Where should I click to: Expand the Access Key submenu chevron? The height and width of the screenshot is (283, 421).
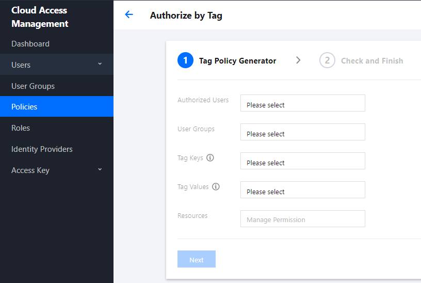tap(100, 169)
